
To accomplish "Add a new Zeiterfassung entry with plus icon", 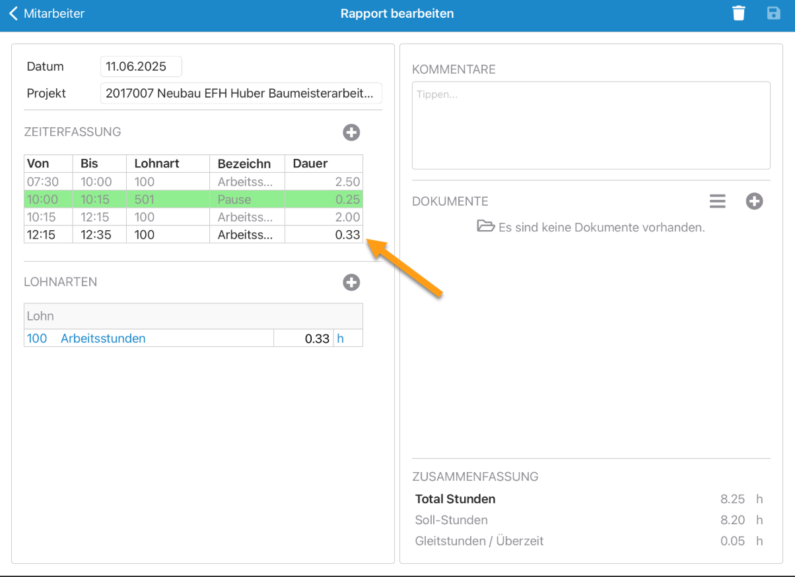I will click(x=351, y=133).
